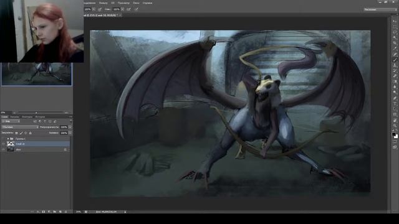Toggle adjustment layer filter in Layers panel

click(40, 121)
